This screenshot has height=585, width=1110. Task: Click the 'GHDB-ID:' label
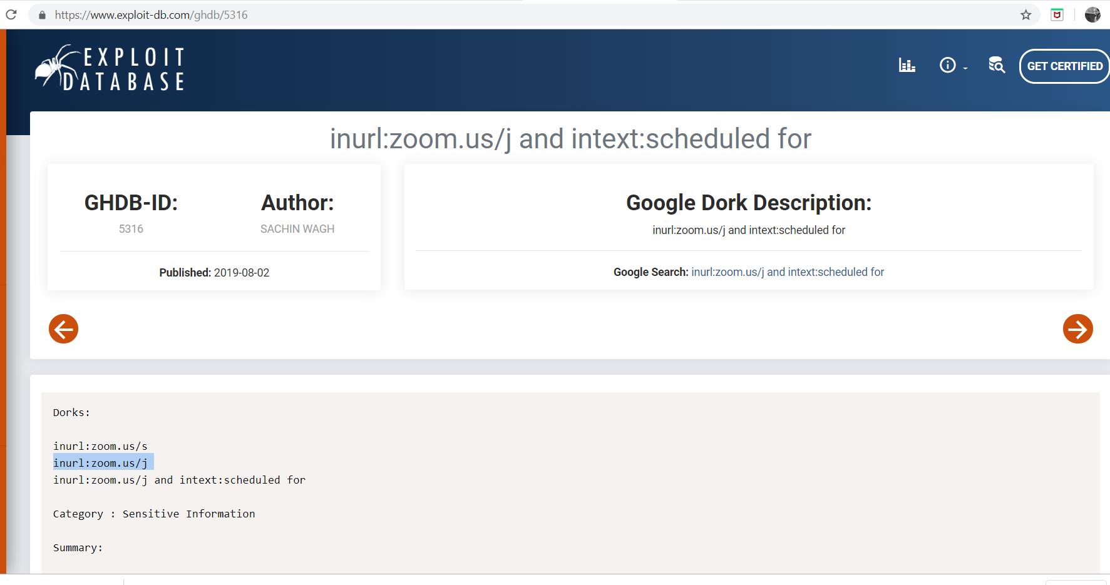[131, 203]
